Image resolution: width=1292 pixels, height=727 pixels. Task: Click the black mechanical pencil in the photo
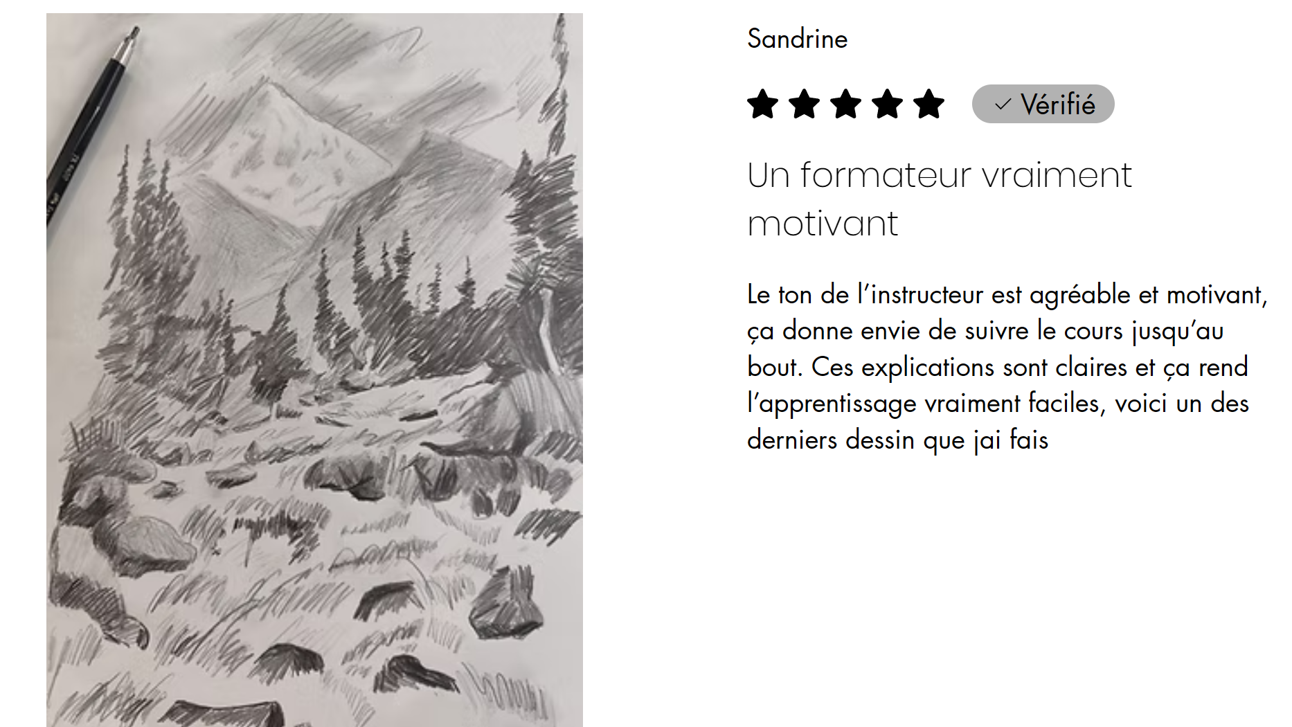91,125
